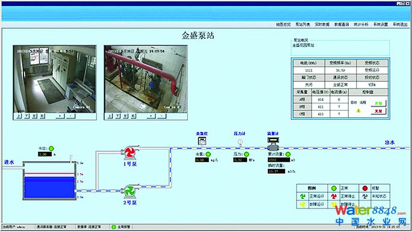
Task: Click the red stop pump (关泵) button
Action: click(x=378, y=111)
